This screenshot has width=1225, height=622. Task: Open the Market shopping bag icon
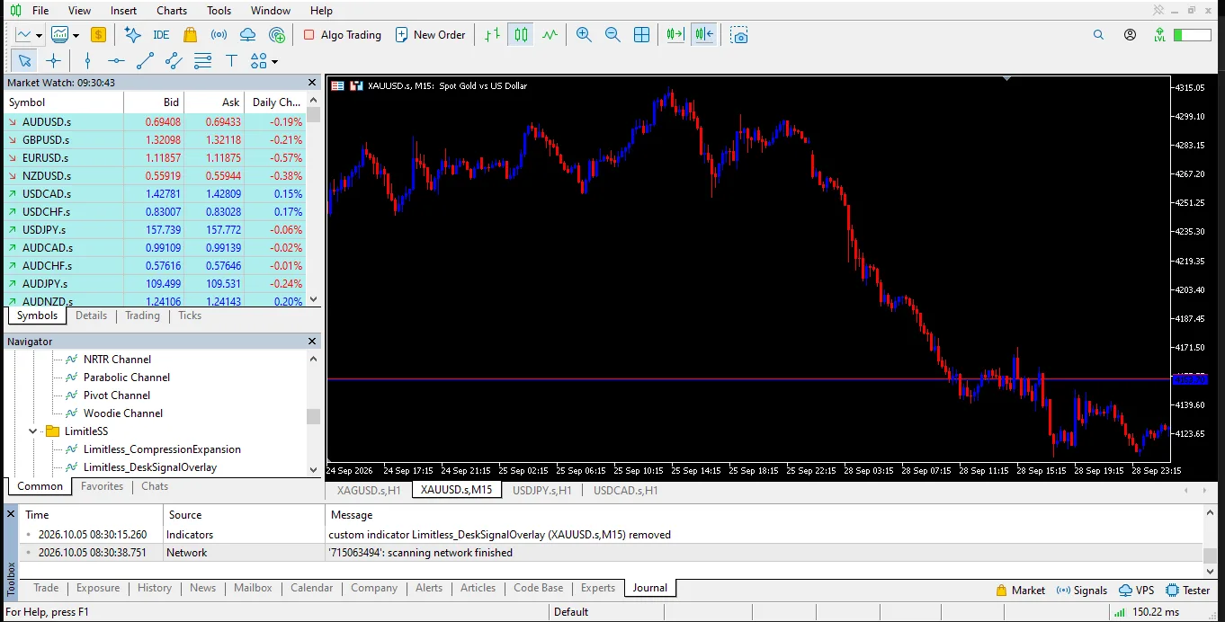190,35
